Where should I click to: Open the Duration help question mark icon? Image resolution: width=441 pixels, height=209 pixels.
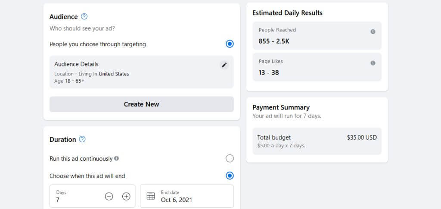82,139
